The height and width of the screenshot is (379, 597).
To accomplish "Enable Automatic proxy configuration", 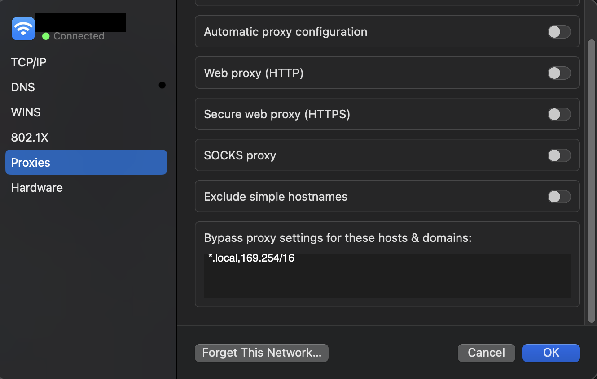I will (x=559, y=31).
